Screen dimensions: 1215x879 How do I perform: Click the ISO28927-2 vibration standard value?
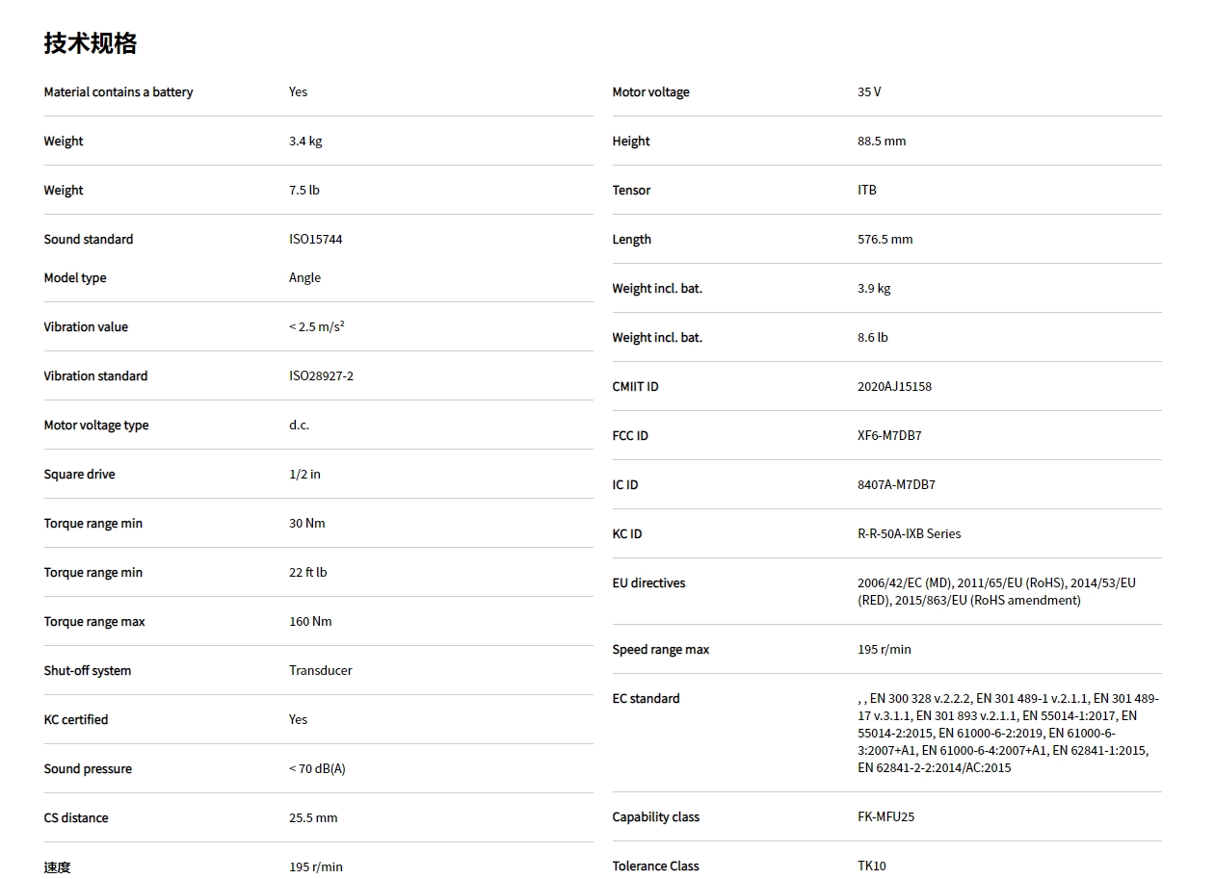point(321,376)
